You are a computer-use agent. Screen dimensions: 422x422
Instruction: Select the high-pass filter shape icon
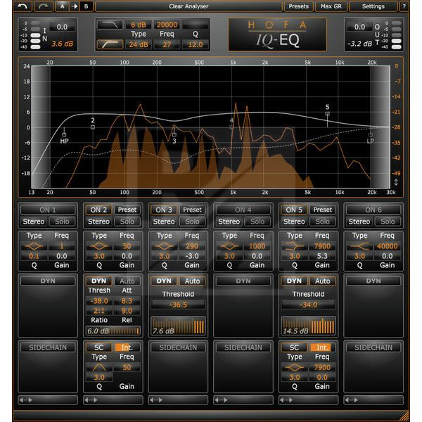tap(110, 44)
